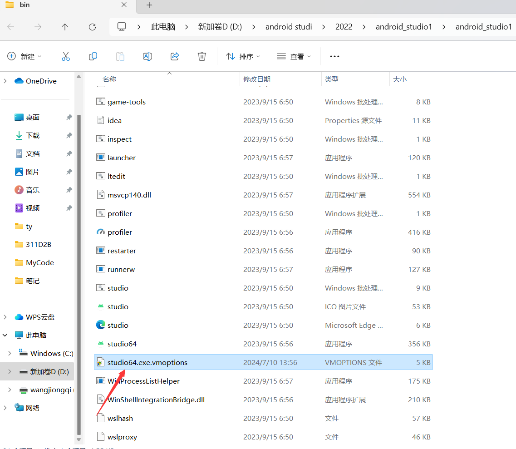Open the ty folder in sidebar
This screenshot has width=516, height=449.
pos(23,226)
